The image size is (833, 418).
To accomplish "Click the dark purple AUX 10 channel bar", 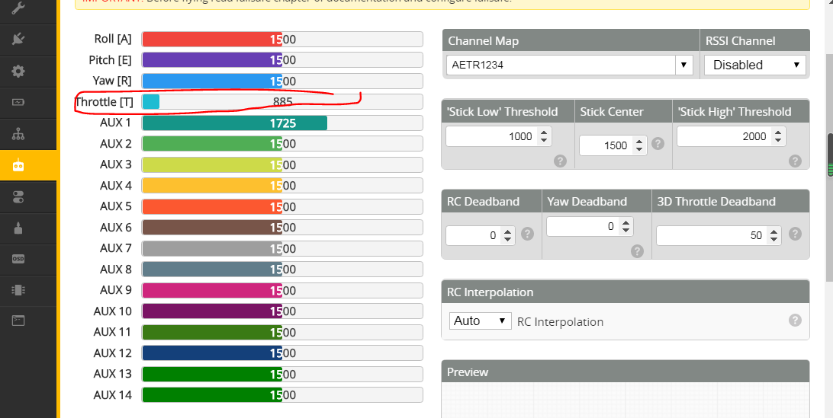I will pos(282,311).
